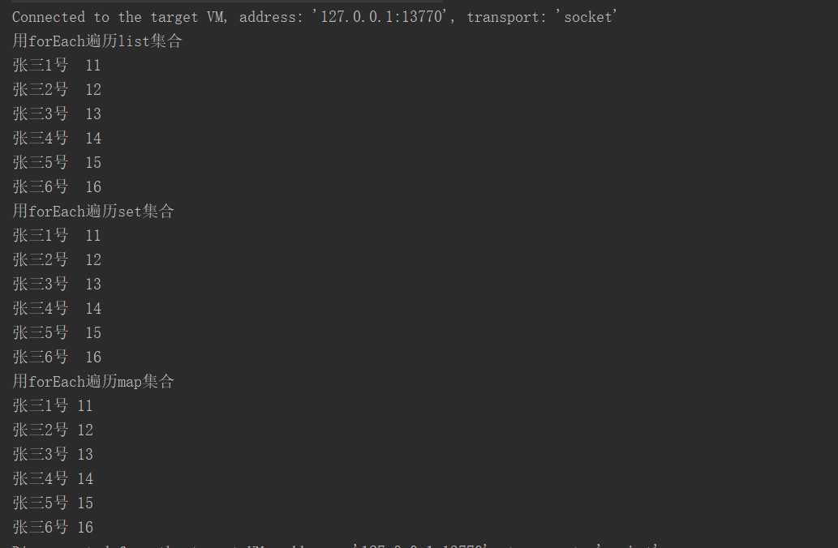Screen dimensions: 838x548
Task: Click '张三5号 15' in the set section
Action: tap(57, 332)
